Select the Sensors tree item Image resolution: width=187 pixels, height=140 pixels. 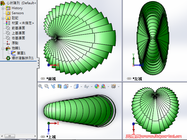[x=18, y=13]
